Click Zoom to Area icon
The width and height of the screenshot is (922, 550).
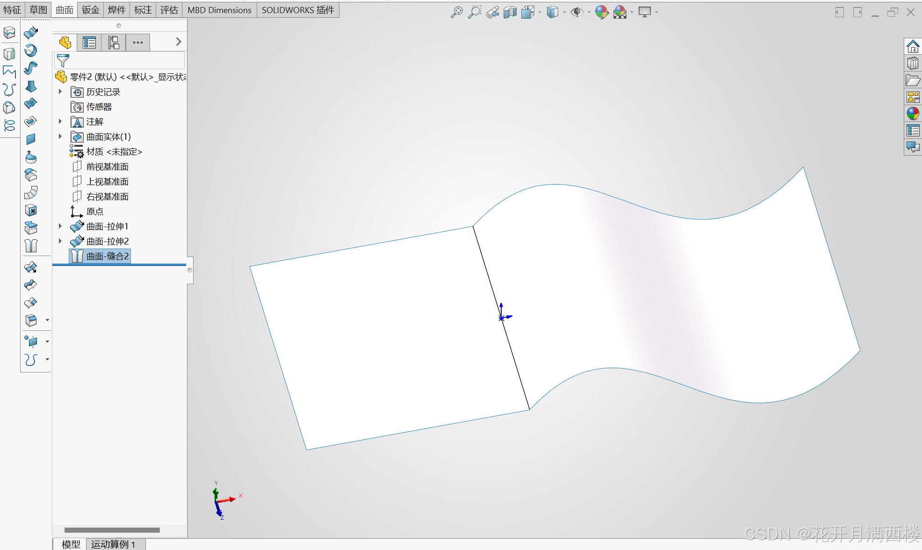pyautogui.click(x=474, y=12)
